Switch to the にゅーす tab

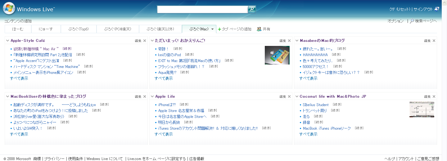(46, 29)
